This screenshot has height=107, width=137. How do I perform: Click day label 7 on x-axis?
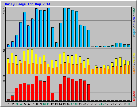click(x=33, y=104)
